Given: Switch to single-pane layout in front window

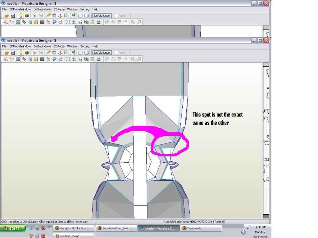Looking at the screenshot, I should (86, 53).
